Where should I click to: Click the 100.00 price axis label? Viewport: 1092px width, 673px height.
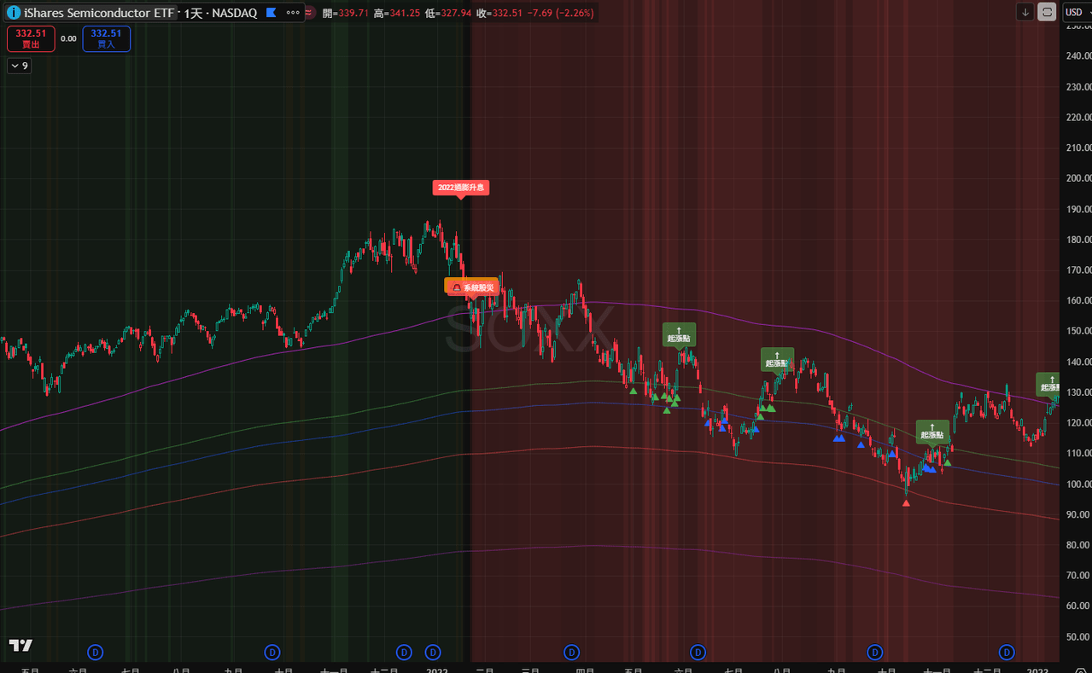[x=1078, y=484]
